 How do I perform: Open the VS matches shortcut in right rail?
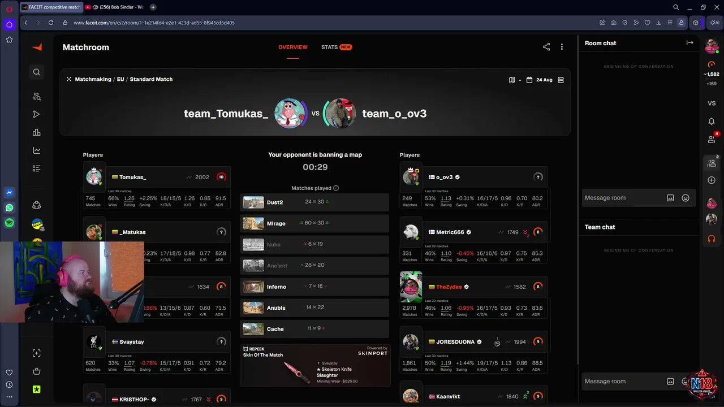(712, 103)
